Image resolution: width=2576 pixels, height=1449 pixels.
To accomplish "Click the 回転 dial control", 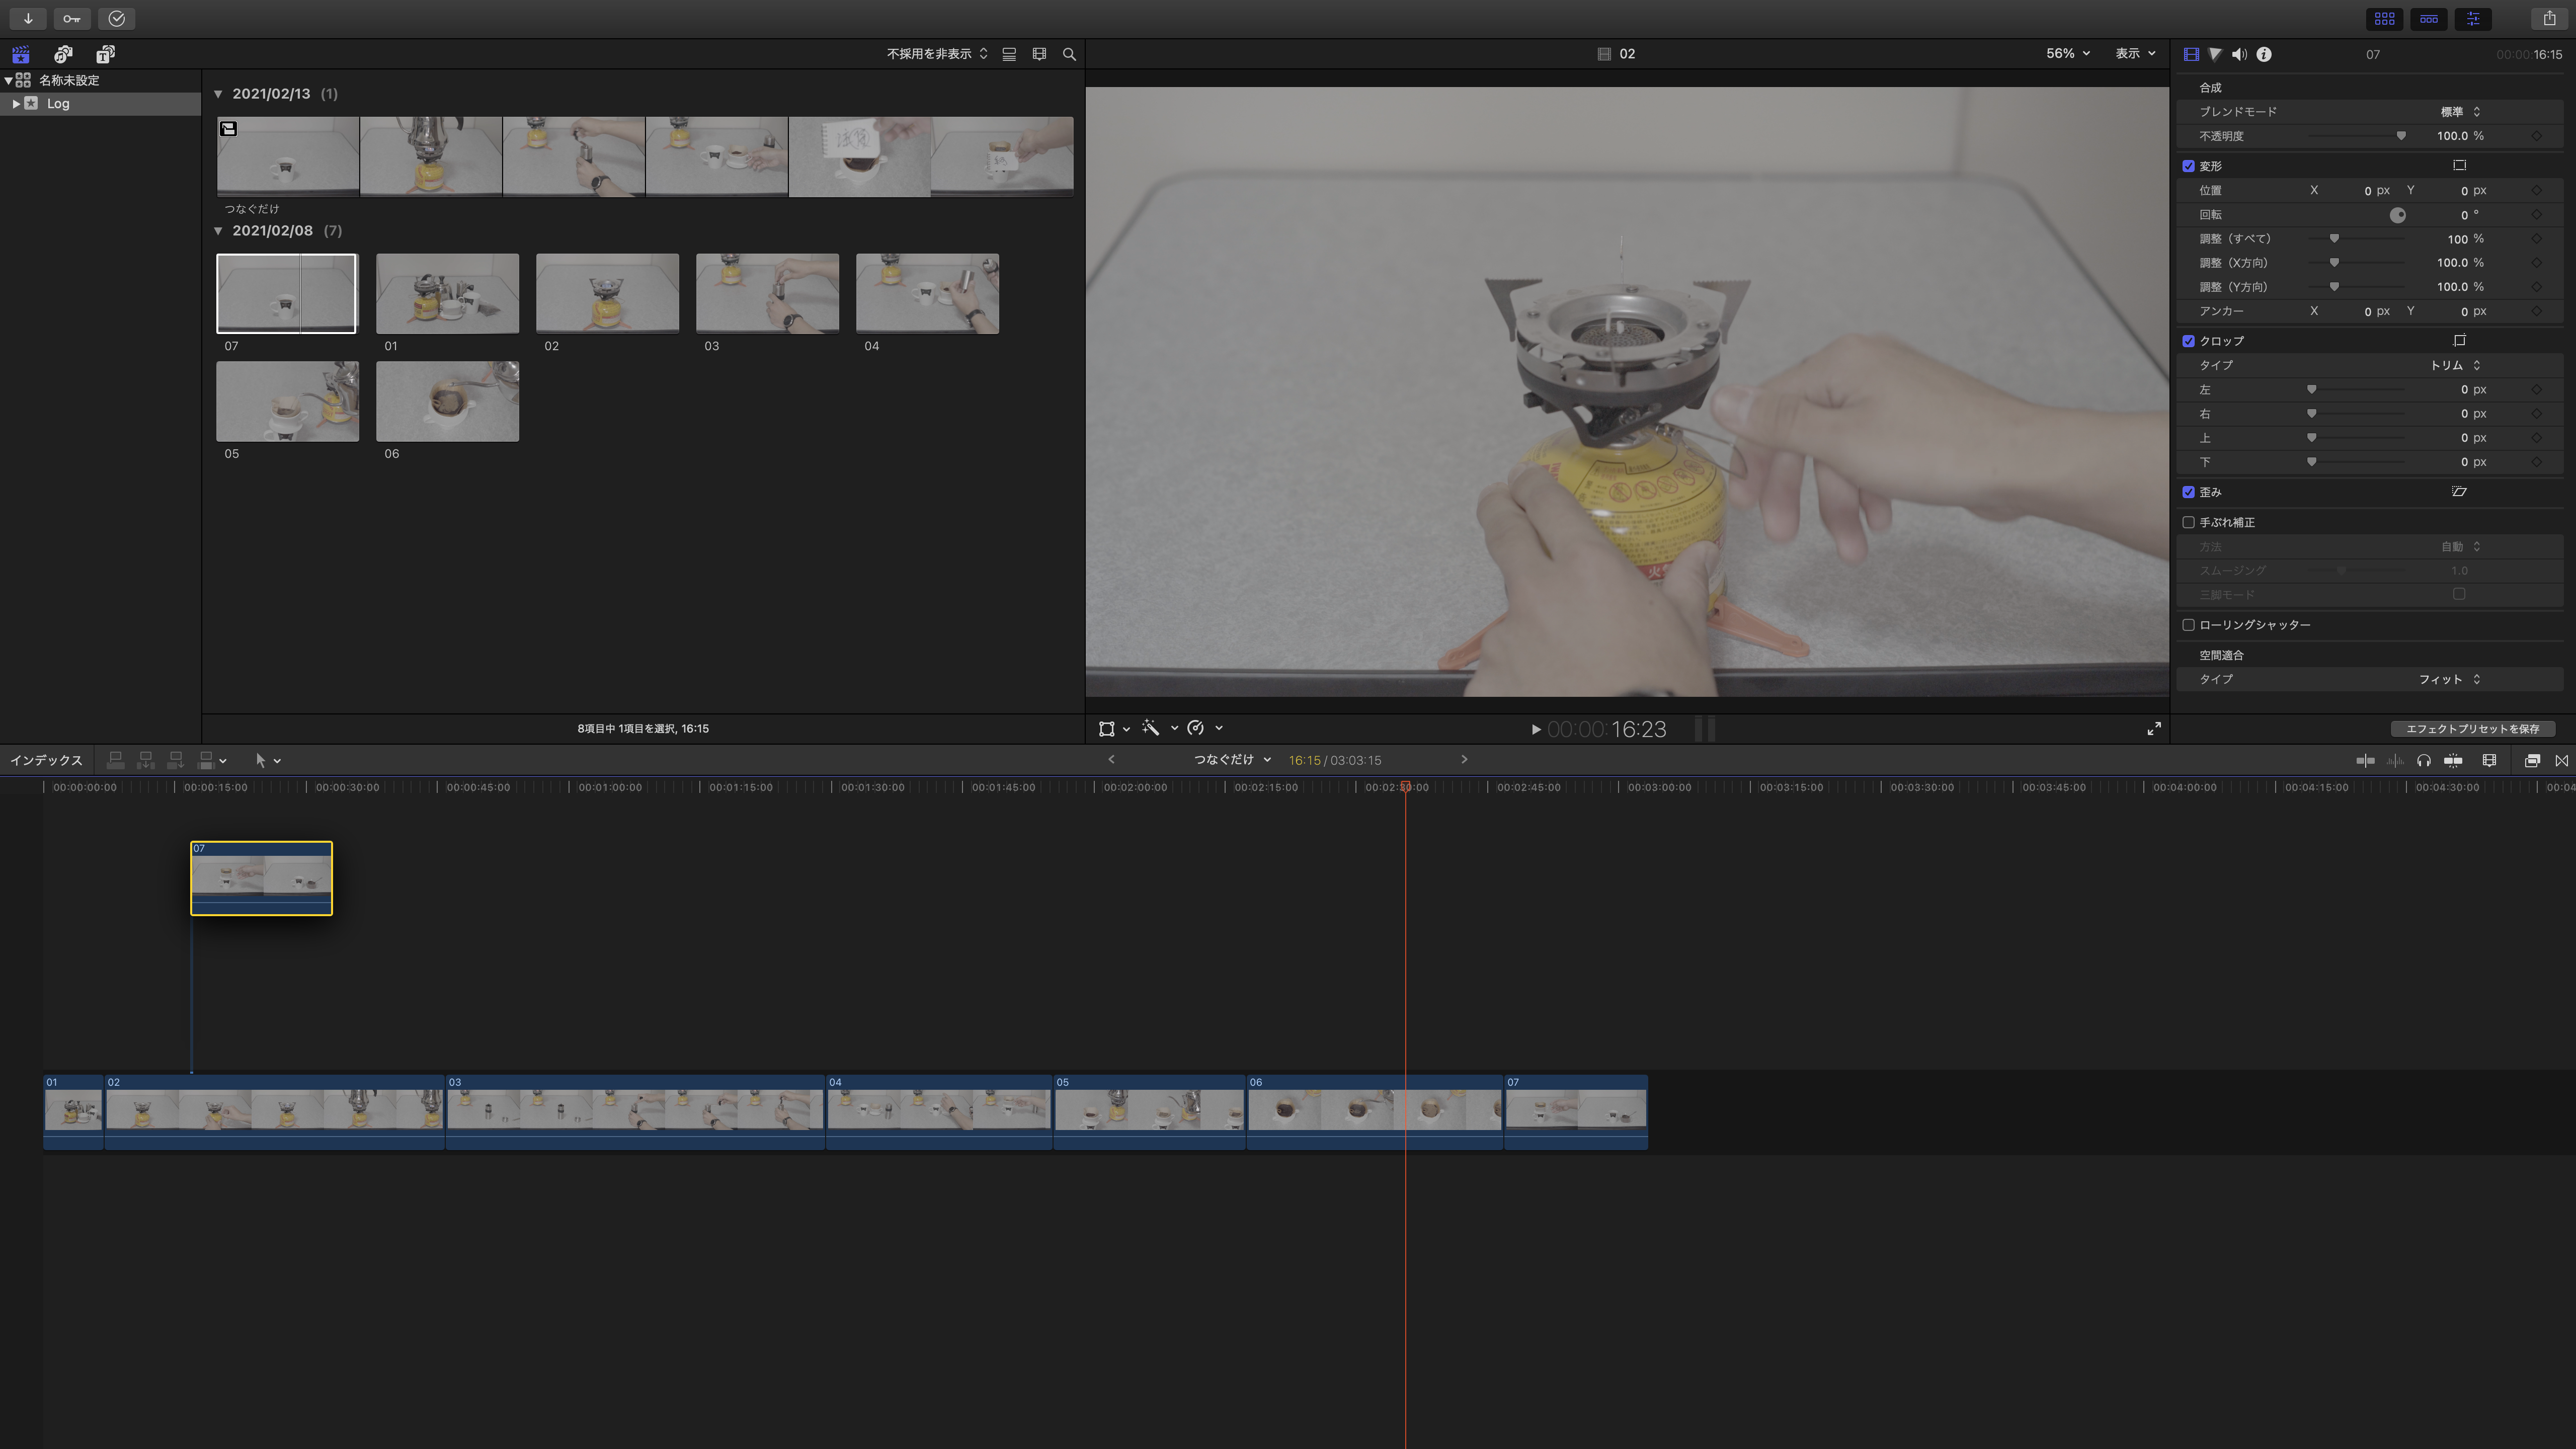I will pyautogui.click(x=2397, y=215).
